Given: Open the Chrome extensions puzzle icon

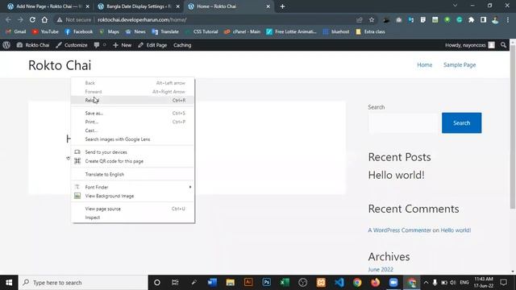Looking at the screenshot, I should (x=471, y=19).
